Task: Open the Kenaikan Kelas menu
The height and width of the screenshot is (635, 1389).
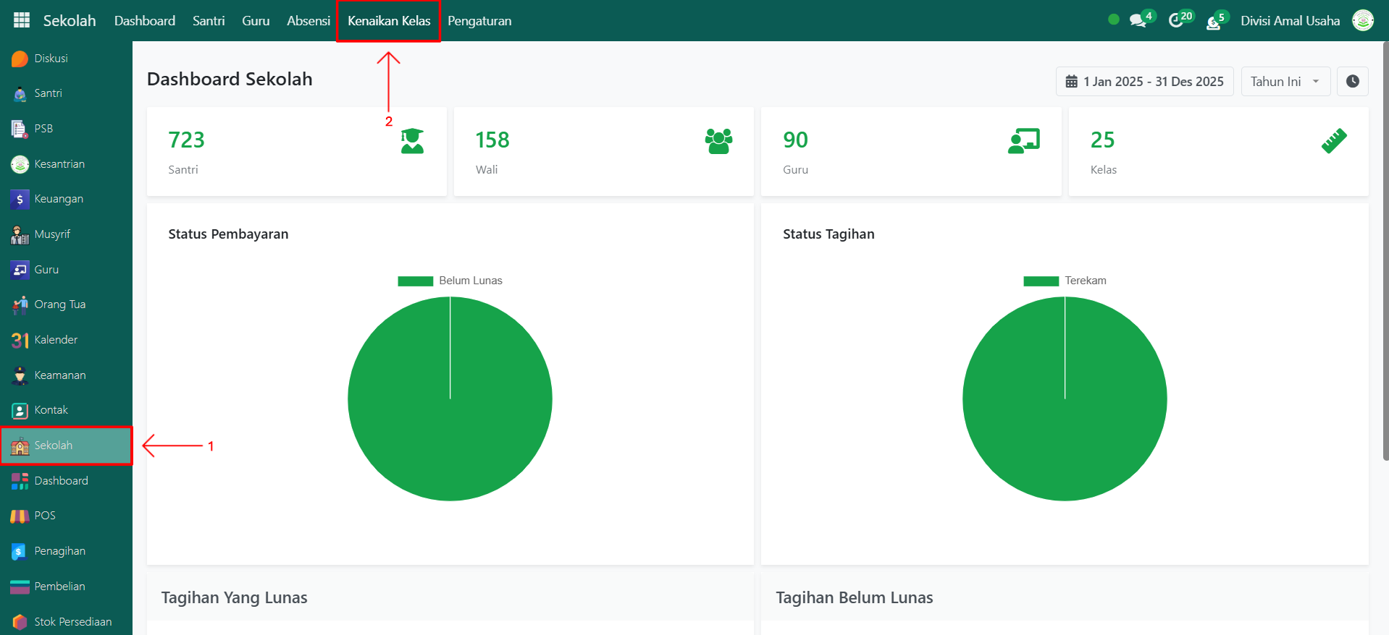Action: coord(389,21)
